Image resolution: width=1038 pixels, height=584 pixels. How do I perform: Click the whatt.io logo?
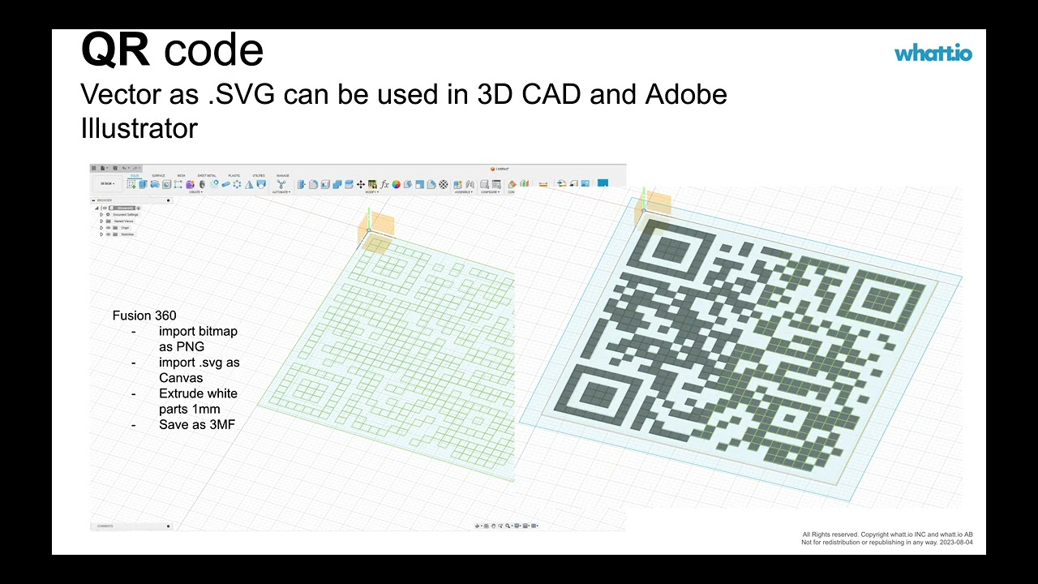click(933, 54)
